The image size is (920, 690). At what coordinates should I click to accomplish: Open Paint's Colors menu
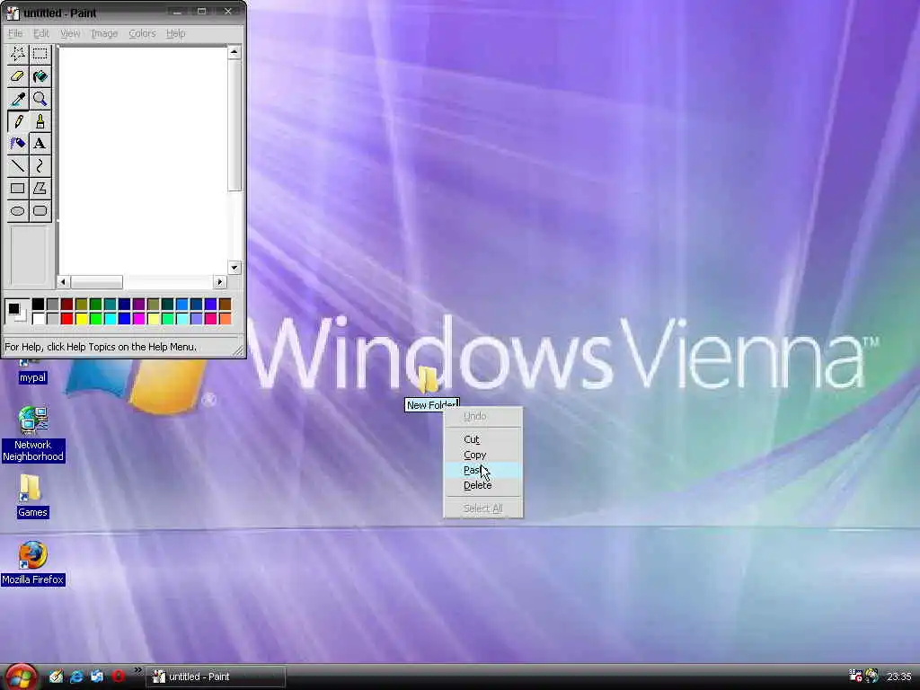142,33
